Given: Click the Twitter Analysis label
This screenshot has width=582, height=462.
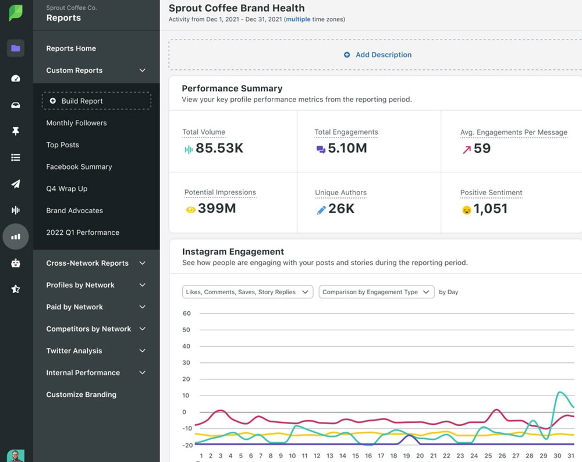Looking at the screenshot, I should click(74, 351).
